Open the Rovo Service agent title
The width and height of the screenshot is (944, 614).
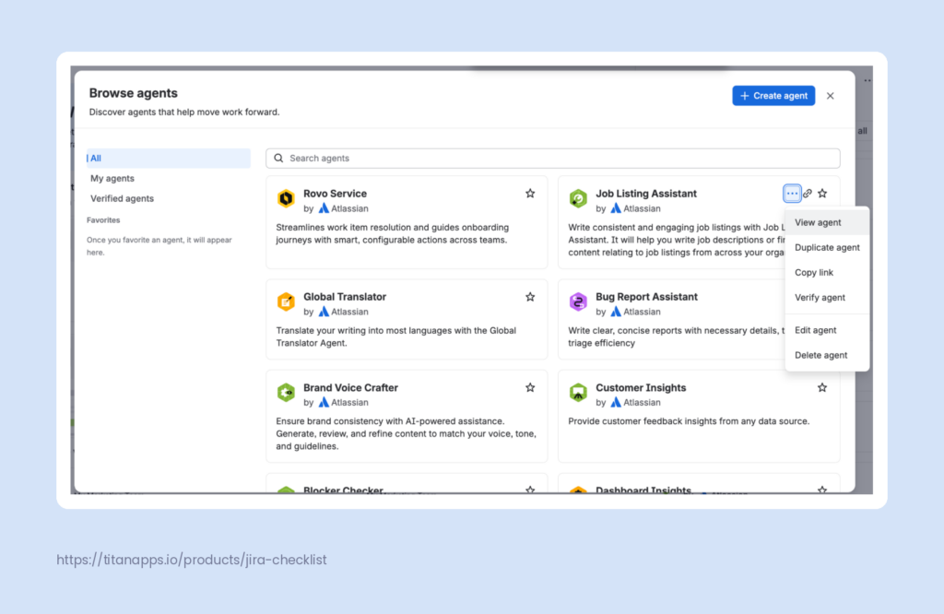point(335,194)
